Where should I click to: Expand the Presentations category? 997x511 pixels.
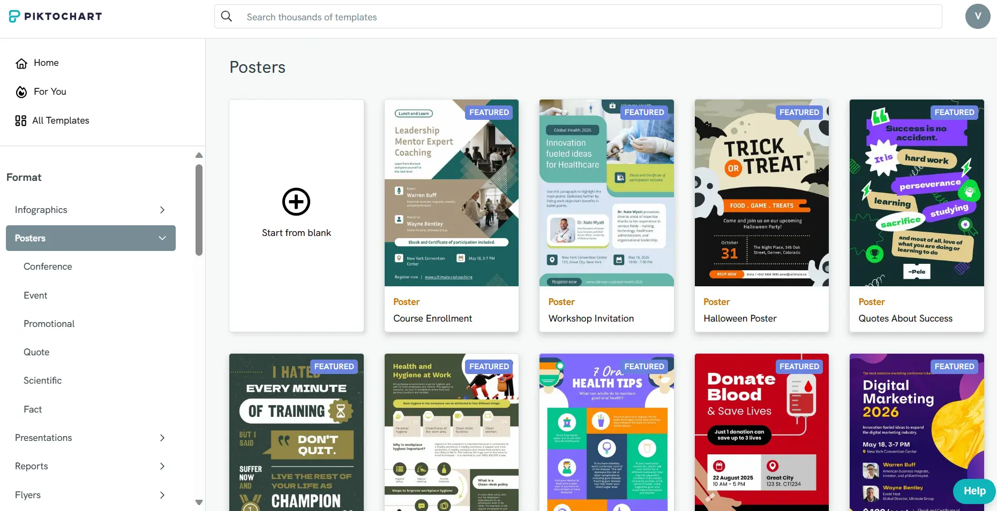(x=162, y=438)
